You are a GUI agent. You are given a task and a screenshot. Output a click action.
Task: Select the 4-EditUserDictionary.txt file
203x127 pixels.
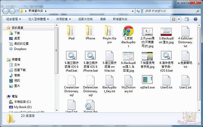[x=185, y=37]
